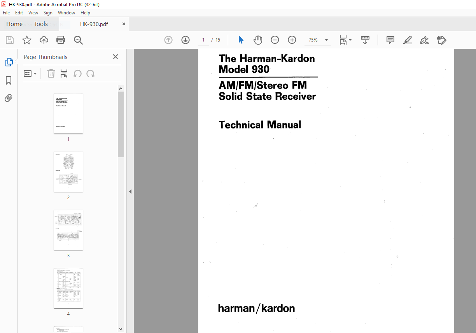Screen dimensions: 476x333
Task: Close the Page Thumbnails panel
Action: click(115, 57)
